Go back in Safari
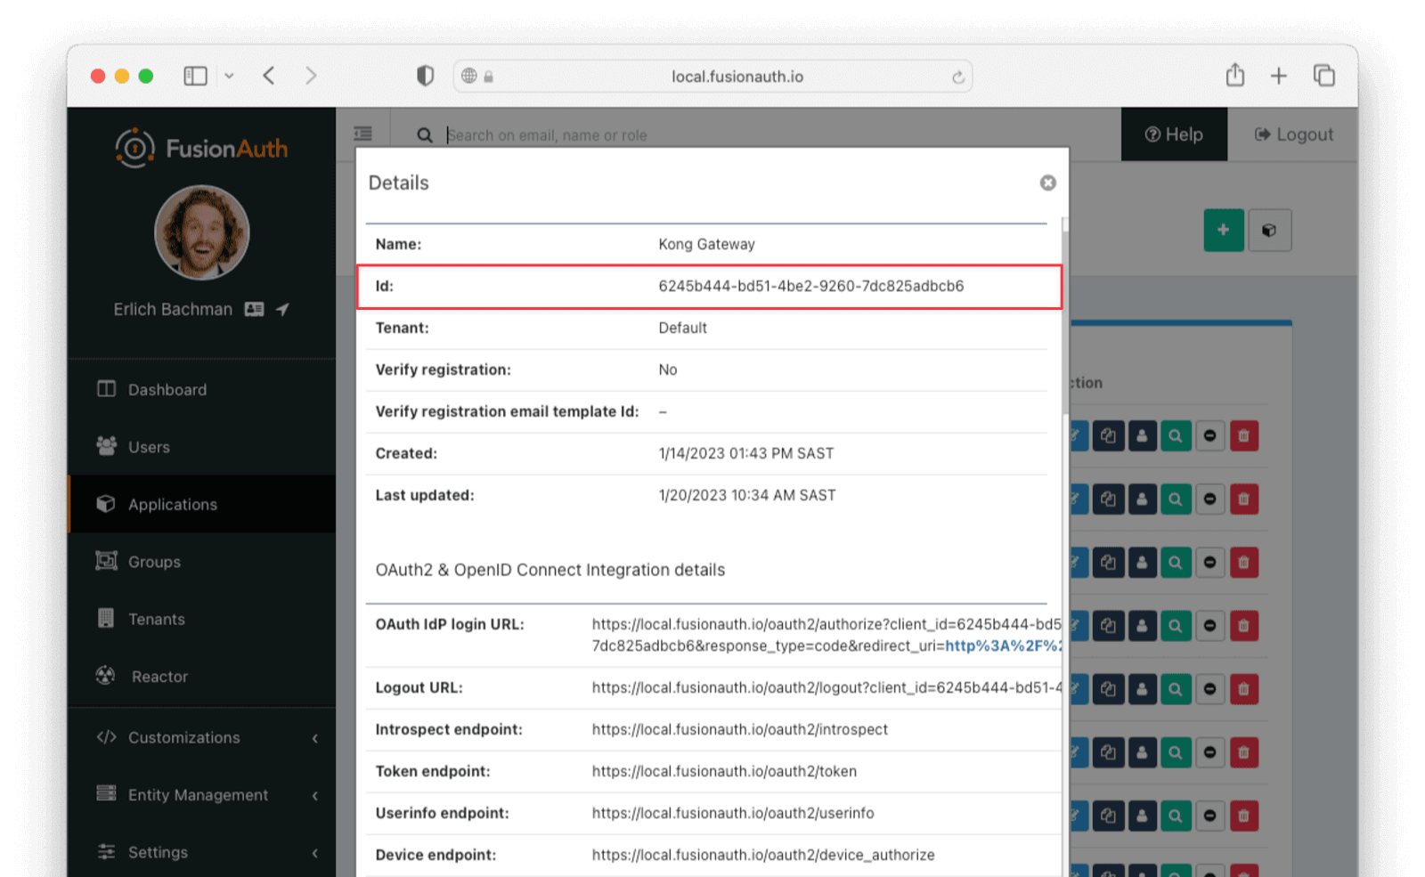This screenshot has height=877, width=1425. coord(269,76)
